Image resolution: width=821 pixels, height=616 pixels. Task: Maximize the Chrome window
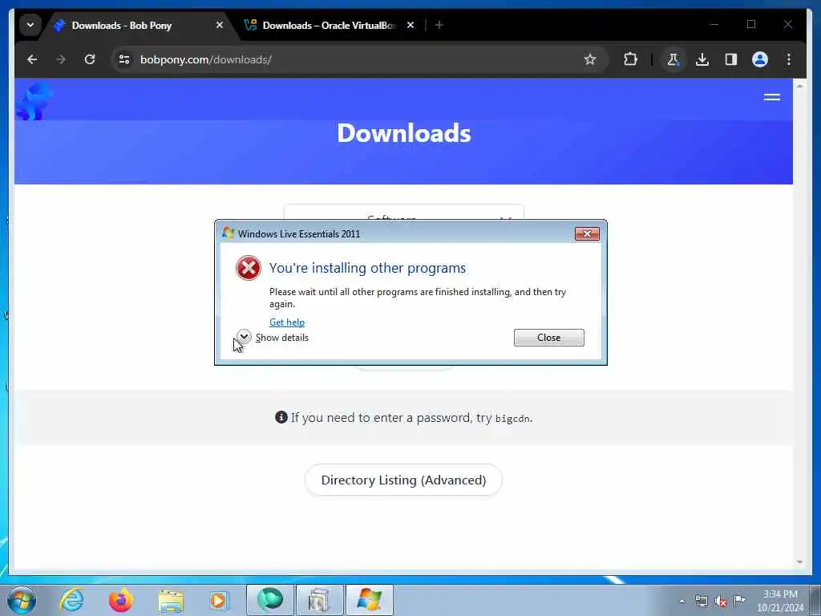tap(750, 24)
